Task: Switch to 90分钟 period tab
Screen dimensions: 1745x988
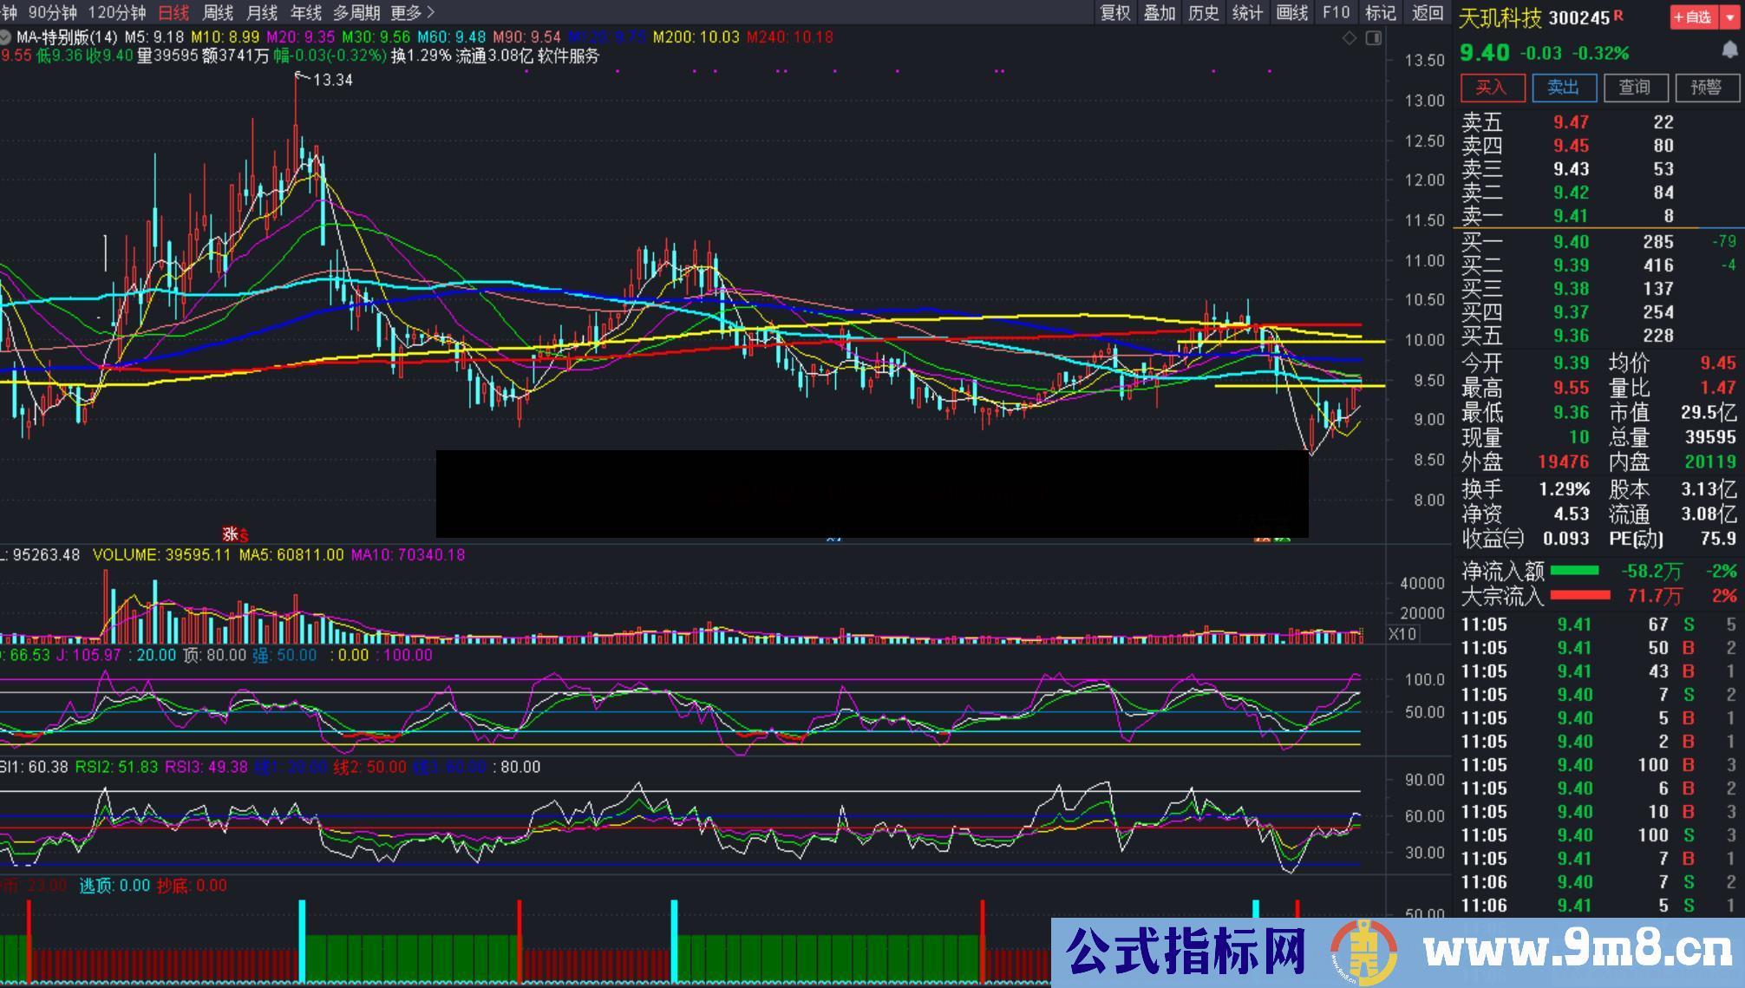Action: pos(52,12)
